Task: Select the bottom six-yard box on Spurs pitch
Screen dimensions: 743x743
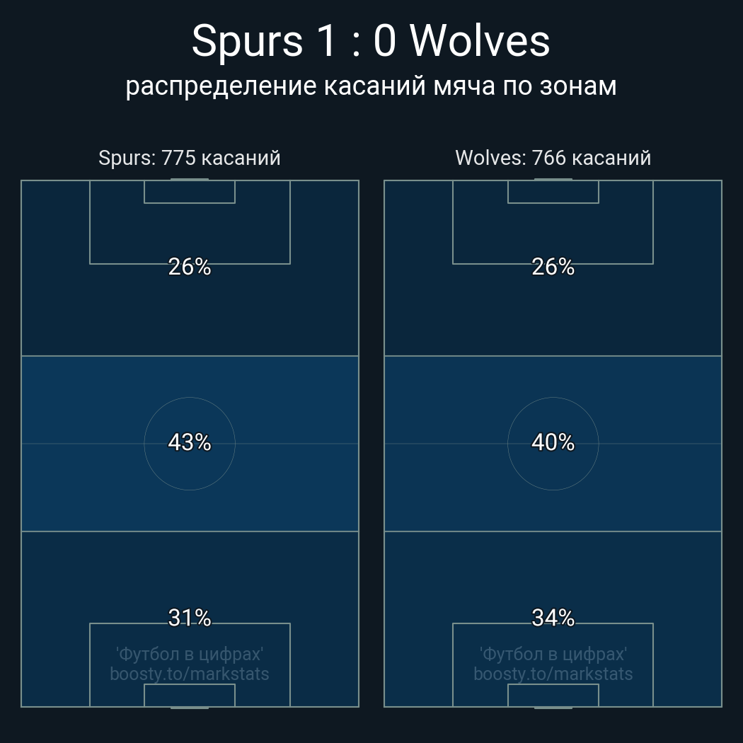Action: (190, 695)
